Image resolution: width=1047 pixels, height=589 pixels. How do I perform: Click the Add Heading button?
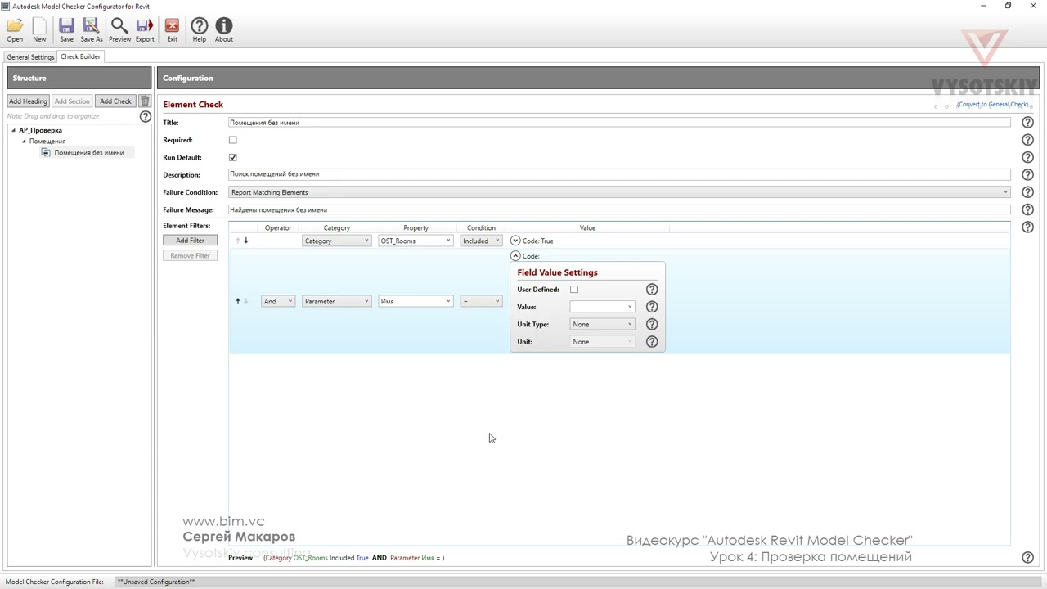(28, 101)
